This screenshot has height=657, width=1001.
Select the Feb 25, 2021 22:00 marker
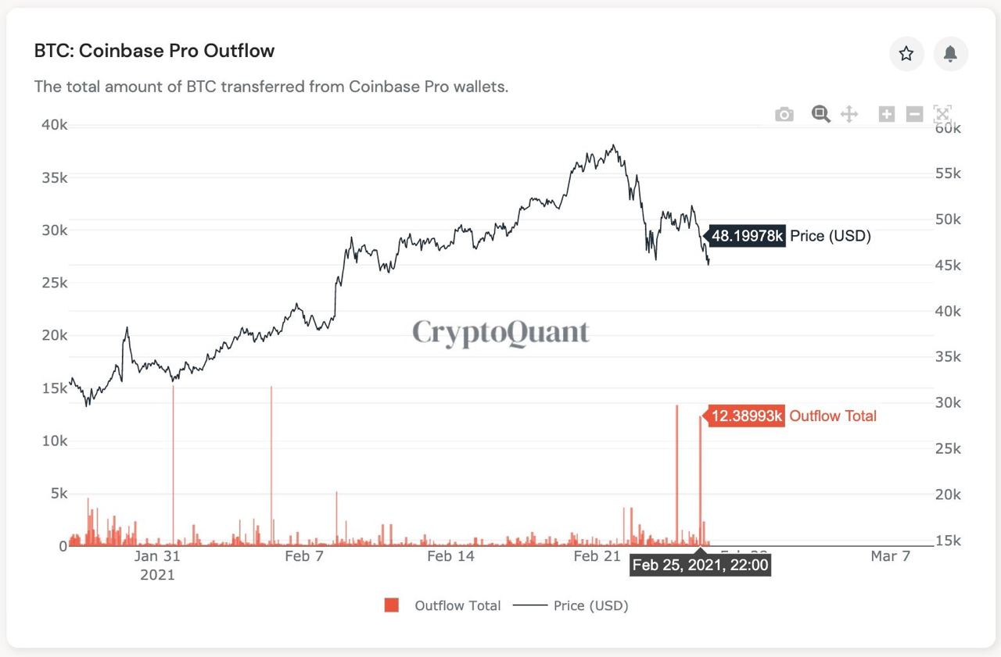pyautogui.click(x=701, y=565)
